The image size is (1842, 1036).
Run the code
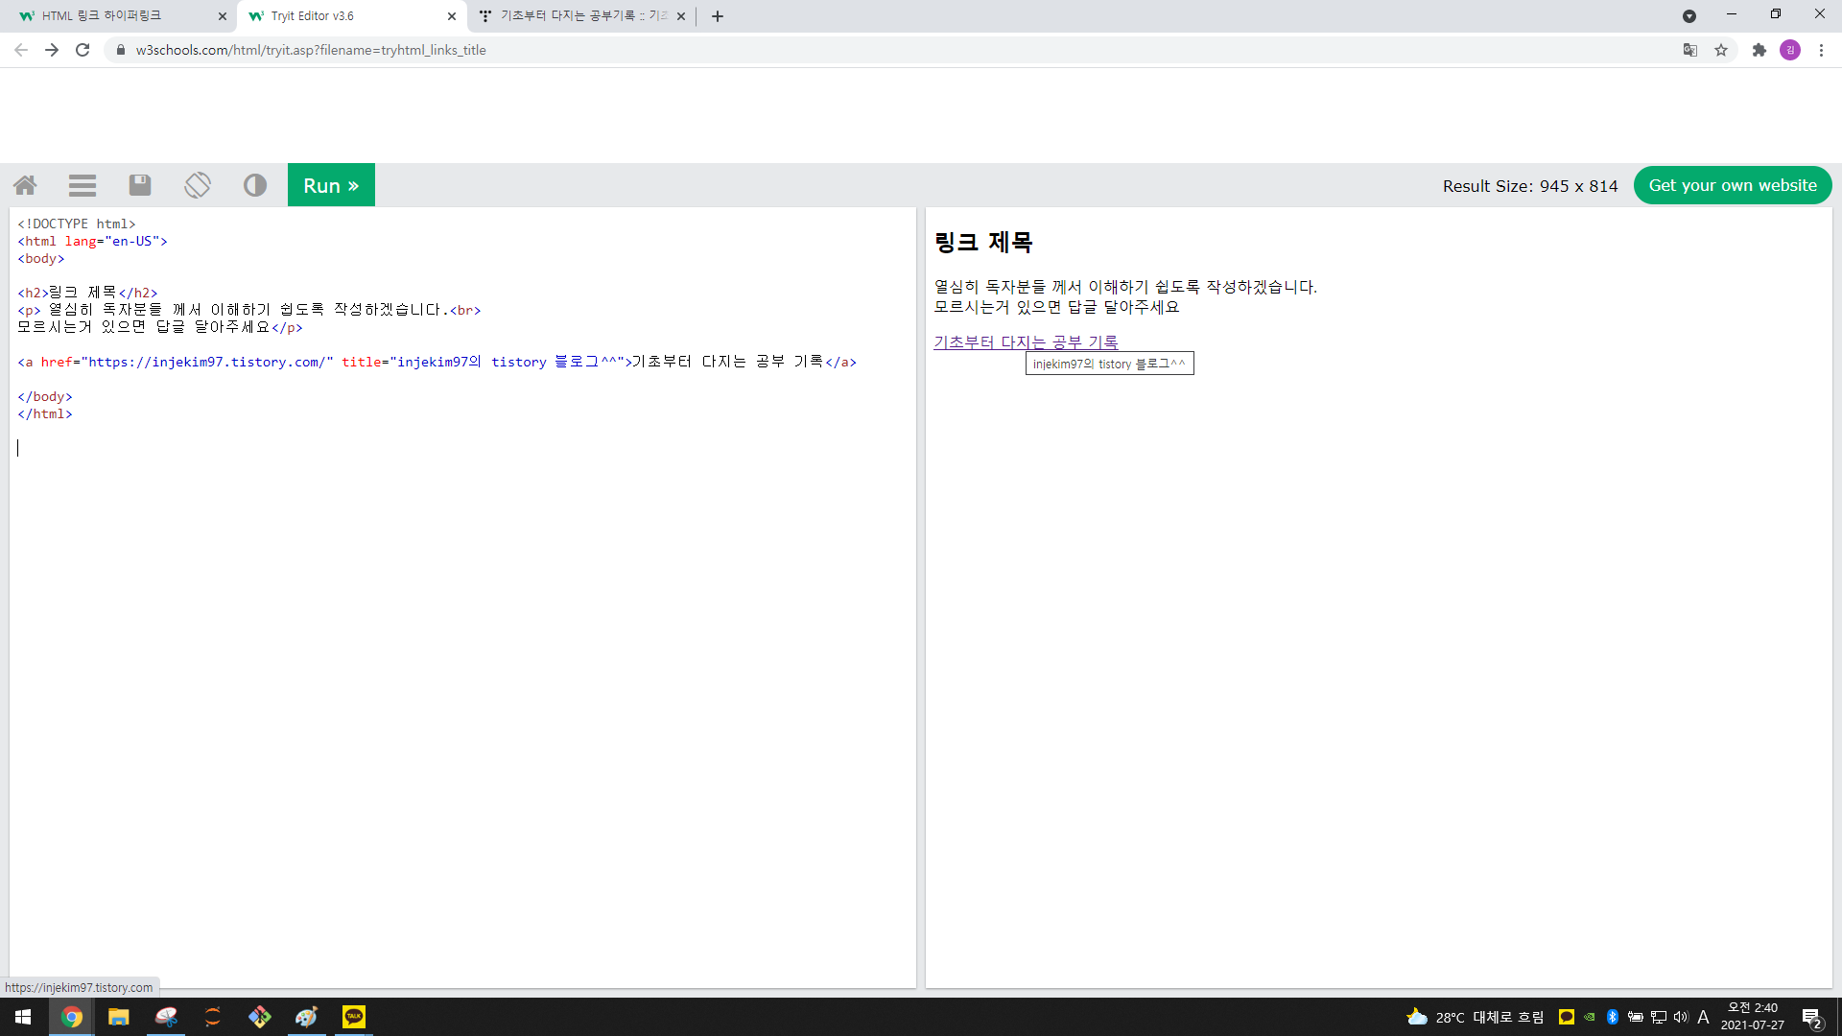coord(331,185)
